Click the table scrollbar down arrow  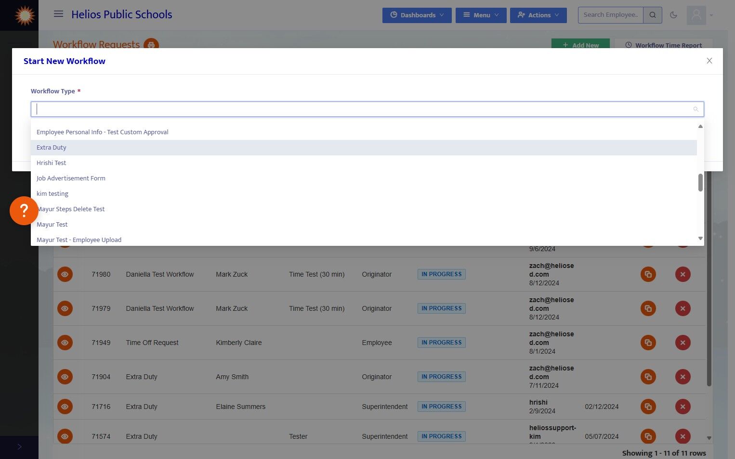tap(709, 438)
